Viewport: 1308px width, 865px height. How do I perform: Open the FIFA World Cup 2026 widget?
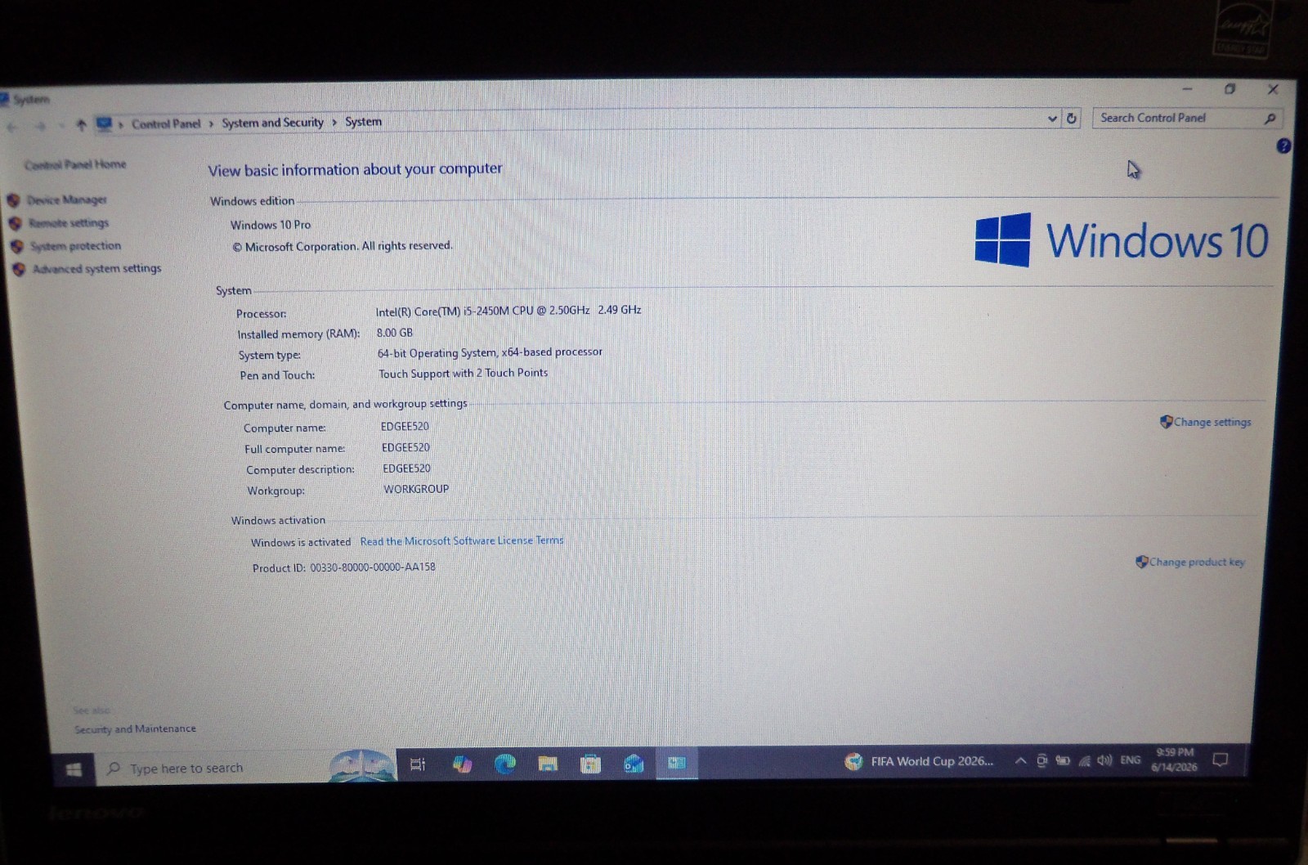coord(920,761)
